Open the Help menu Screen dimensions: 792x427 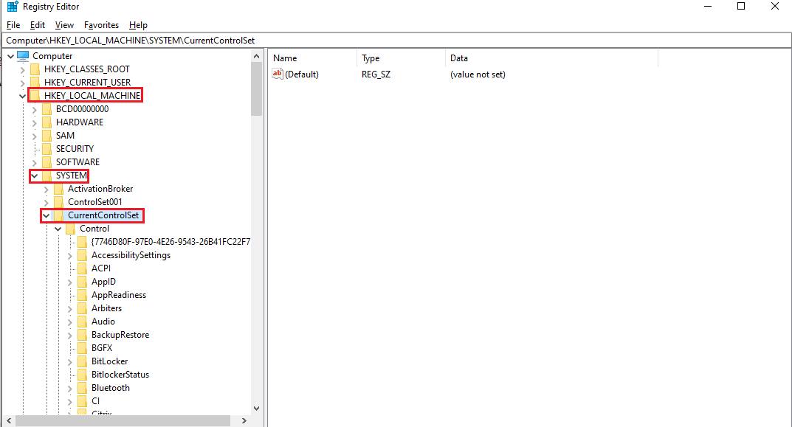(138, 25)
